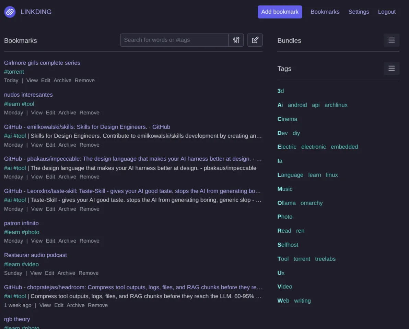Edit the Restaurar audio podcast bookmark

pyautogui.click(x=49, y=273)
